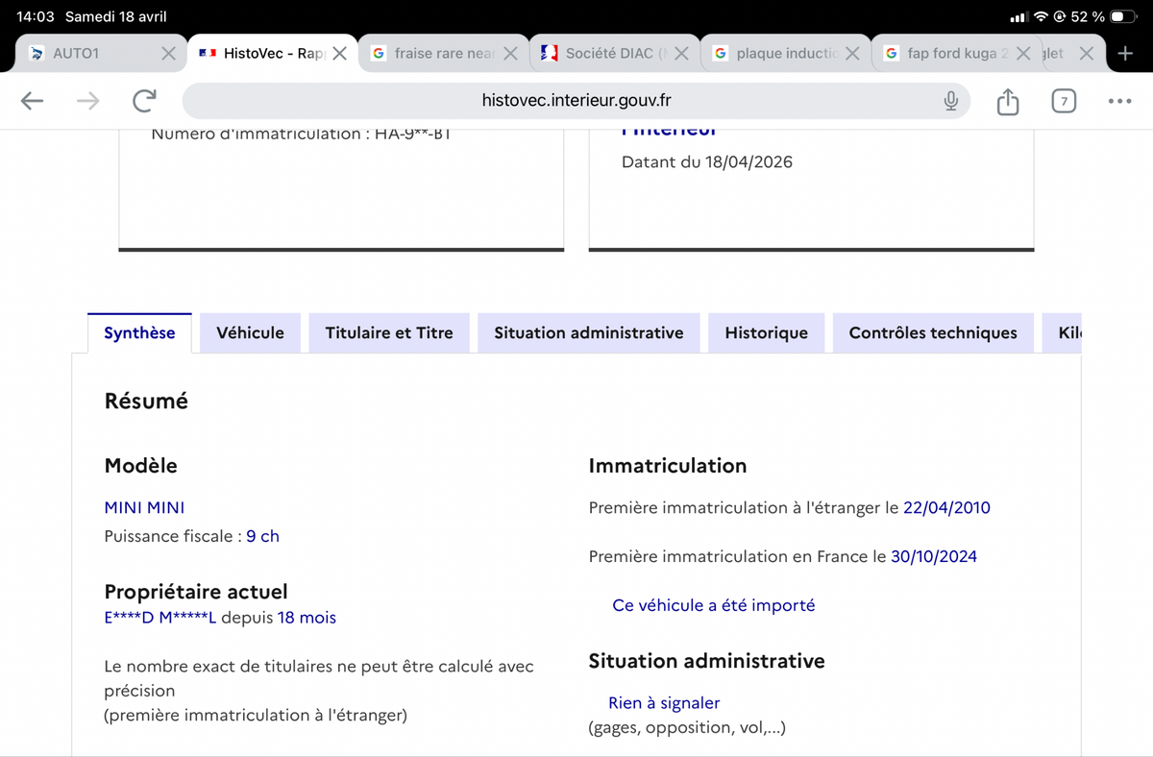Tap the histovec.interieur.gouv.fr address field
Image resolution: width=1153 pixels, height=757 pixels.
click(x=576, y=101)
